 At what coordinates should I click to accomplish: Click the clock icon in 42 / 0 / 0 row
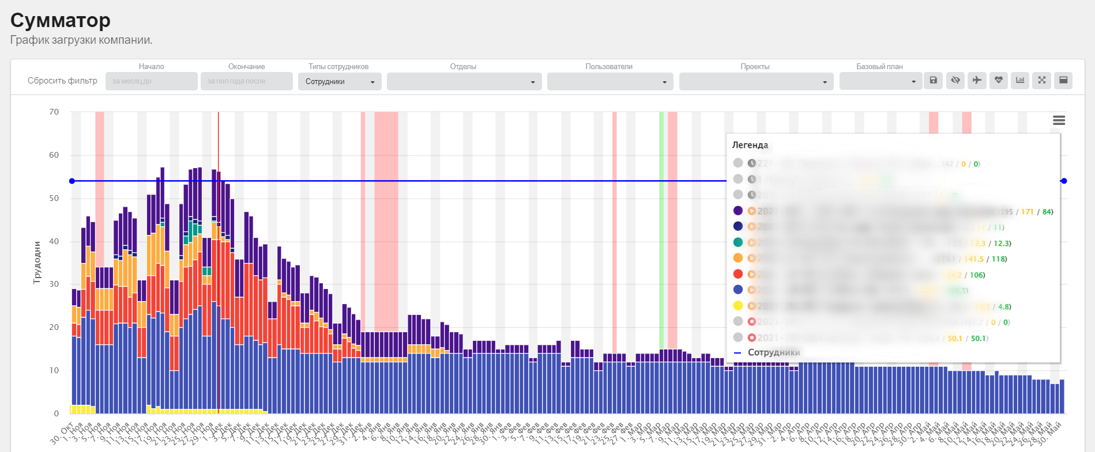coord(752,164)
